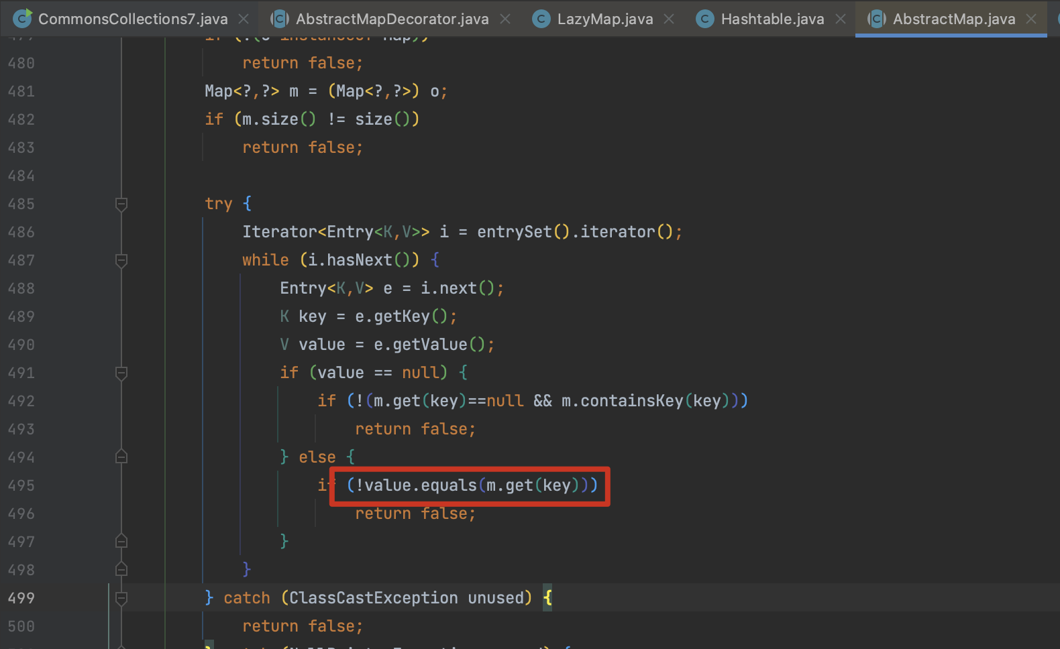
Task: Click the LazyMap.java class icon
Action: point(541,19)
